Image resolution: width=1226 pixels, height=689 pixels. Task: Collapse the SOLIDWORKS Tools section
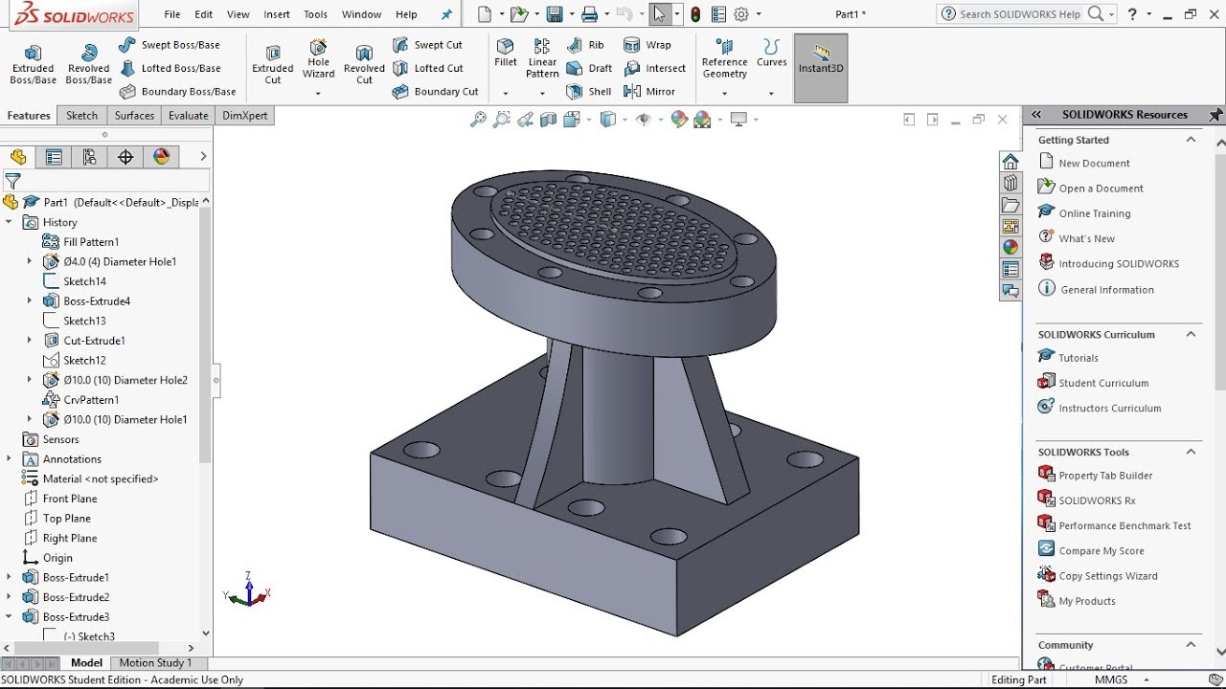(1191, 452)
